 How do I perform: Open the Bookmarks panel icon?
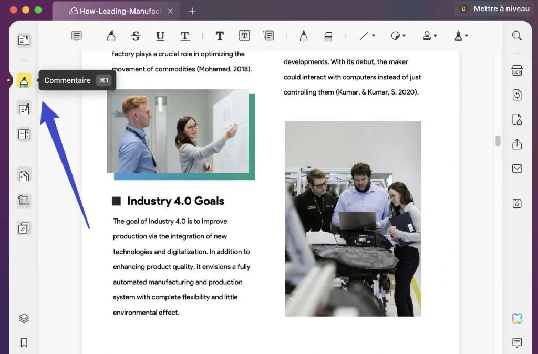point(24,342)
